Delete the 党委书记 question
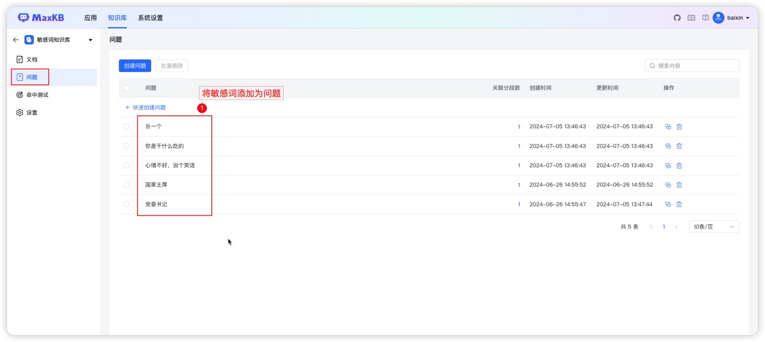 pos(679,204)
